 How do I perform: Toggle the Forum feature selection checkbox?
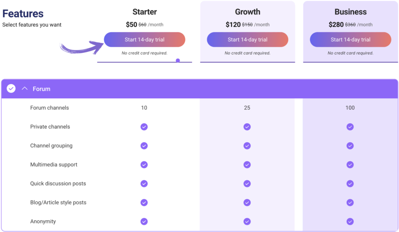[11, 89]
